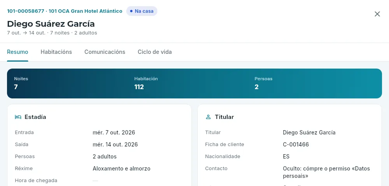Close the reservation detail panel
389x186 pixels.
coord(377,14)
